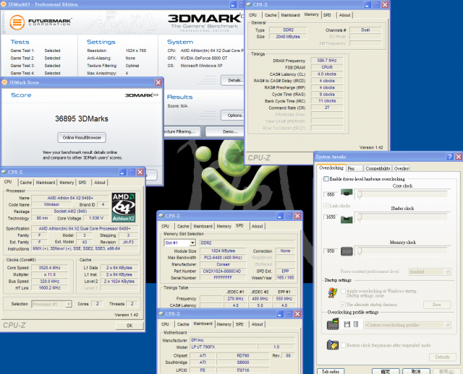Click the restore clock frequencies icon
This screenshot has height=374, width=463.
333,345
